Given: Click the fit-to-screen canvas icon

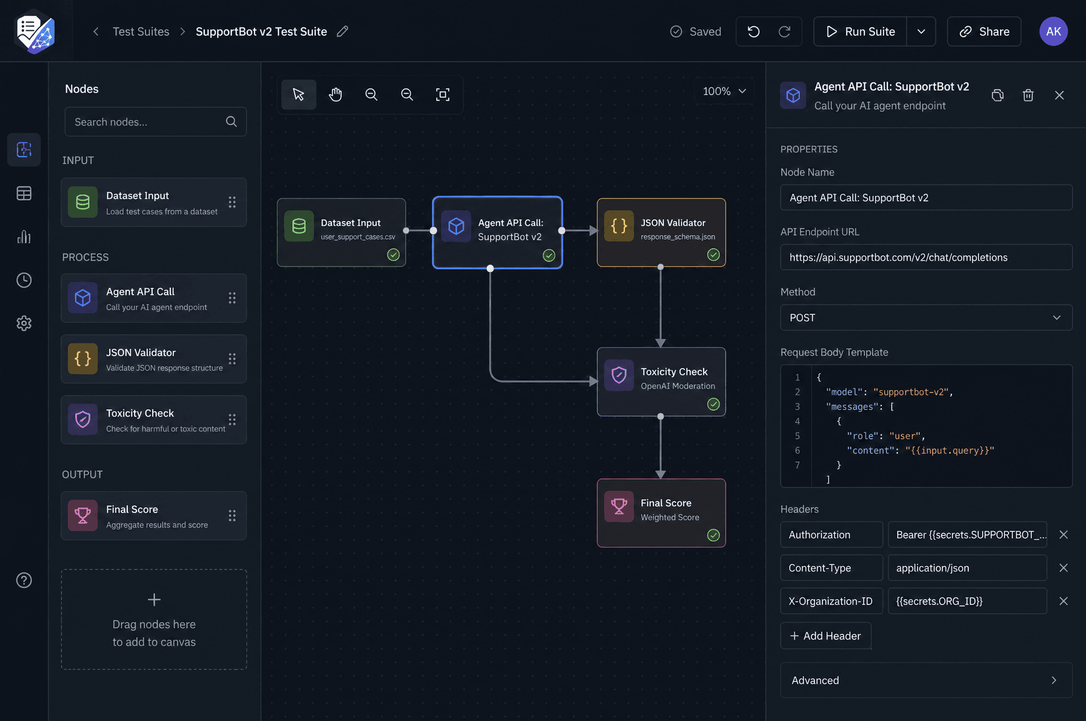Looking at the screenshot, I should tap(443, 94).
